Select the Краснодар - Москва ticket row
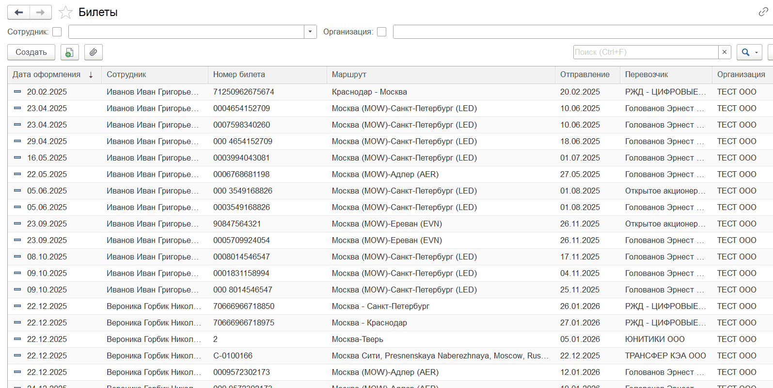The image size is (773, 388). click(369, 92)
